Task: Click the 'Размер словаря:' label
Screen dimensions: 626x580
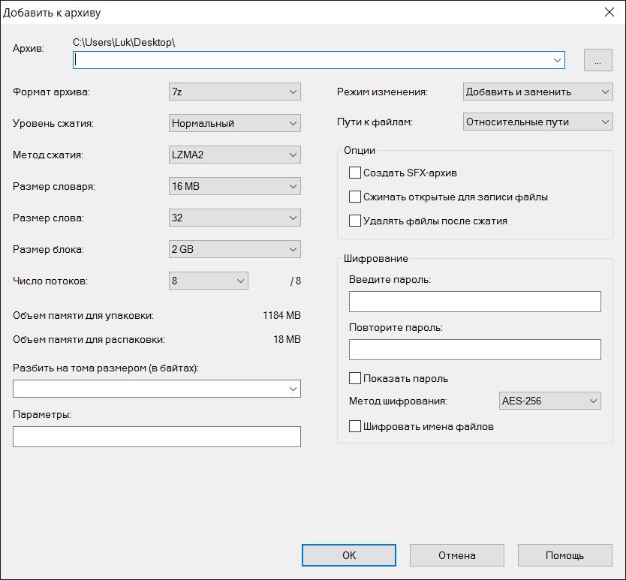Action: point(54,186)
